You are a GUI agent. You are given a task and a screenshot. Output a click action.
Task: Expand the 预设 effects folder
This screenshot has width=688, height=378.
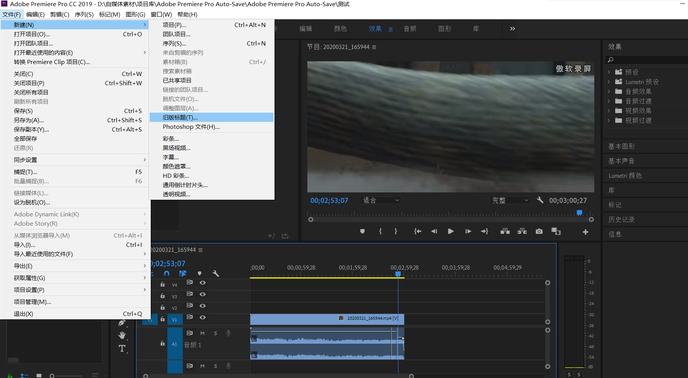pyautogui.click(x=609, y=72)
